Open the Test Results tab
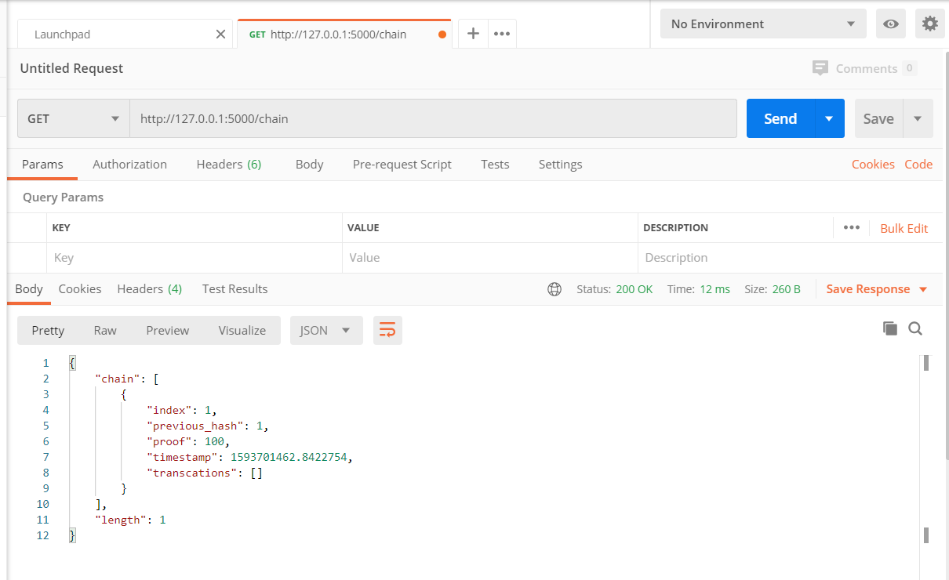 [x=235, y=288]
